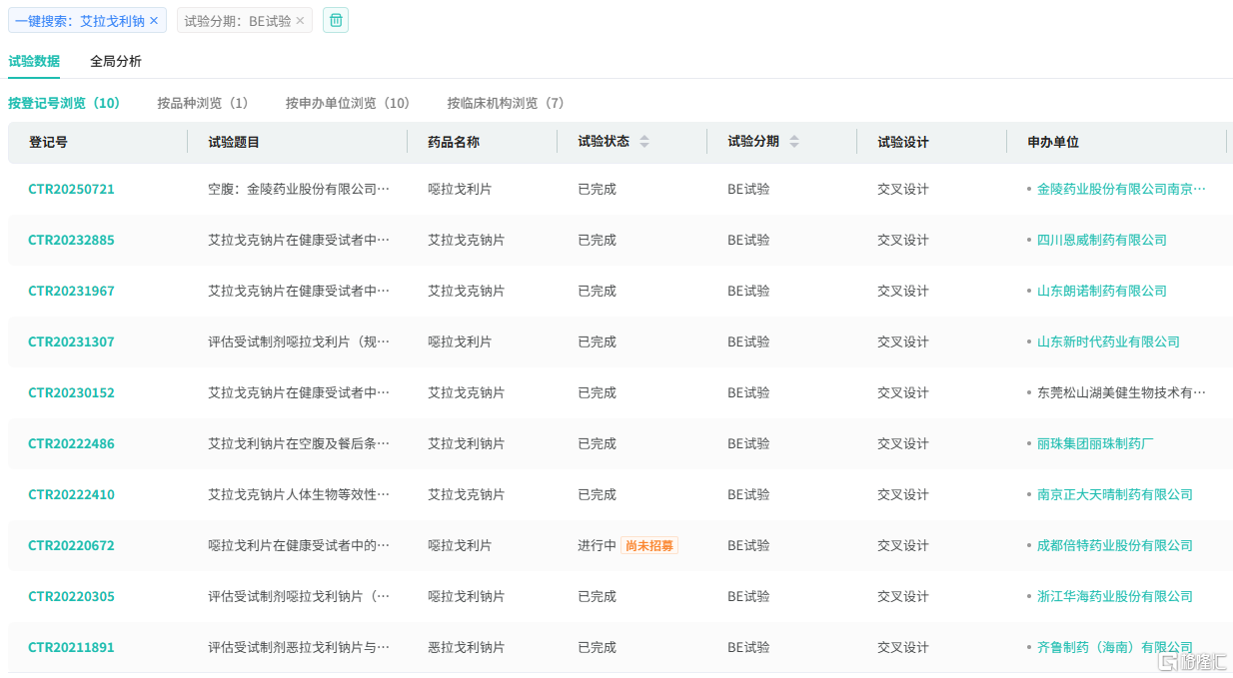Click drug name 恶拉戈利钠片

point(467,647)
